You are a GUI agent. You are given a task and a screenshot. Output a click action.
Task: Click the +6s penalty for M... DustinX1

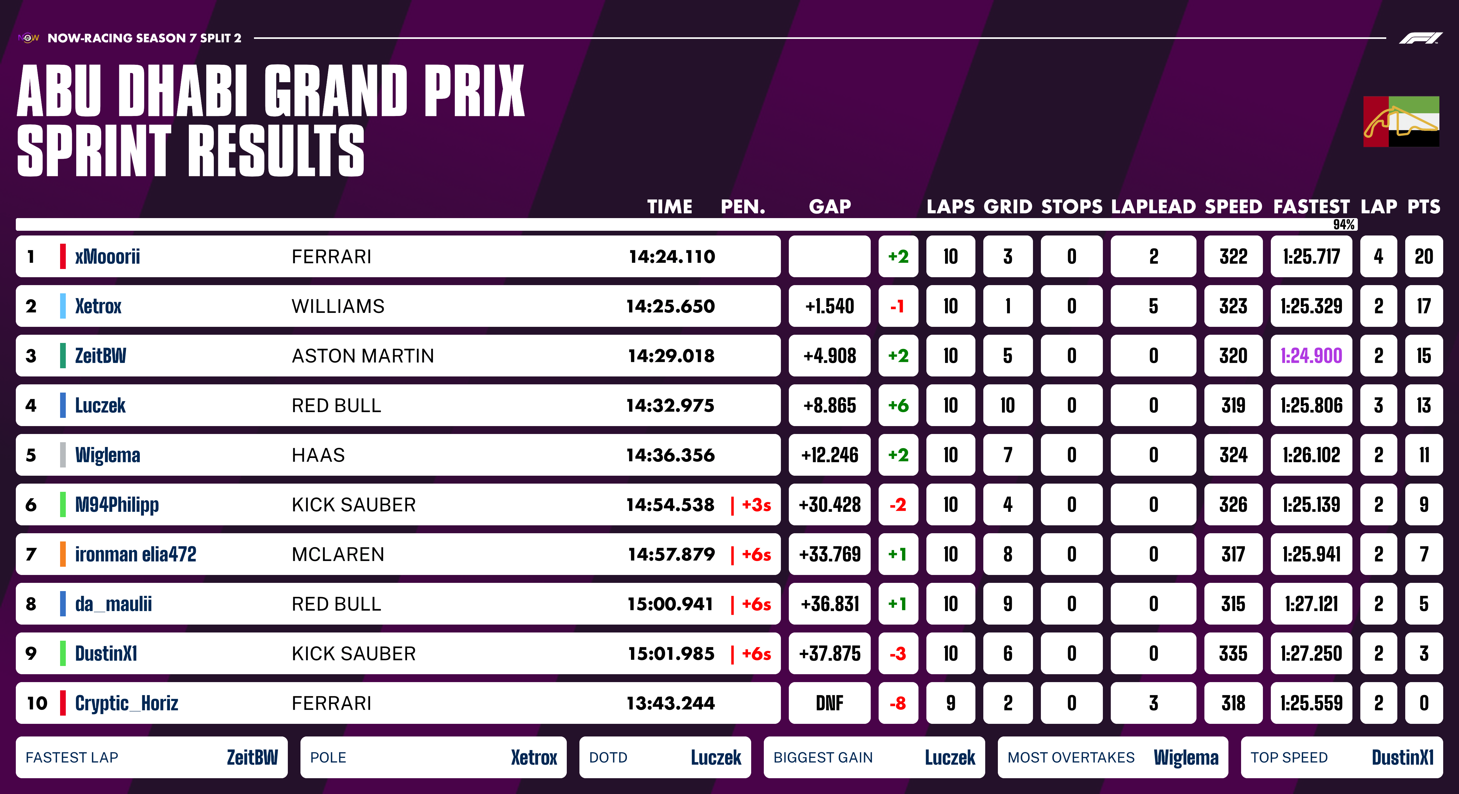(x=756, y=654)
